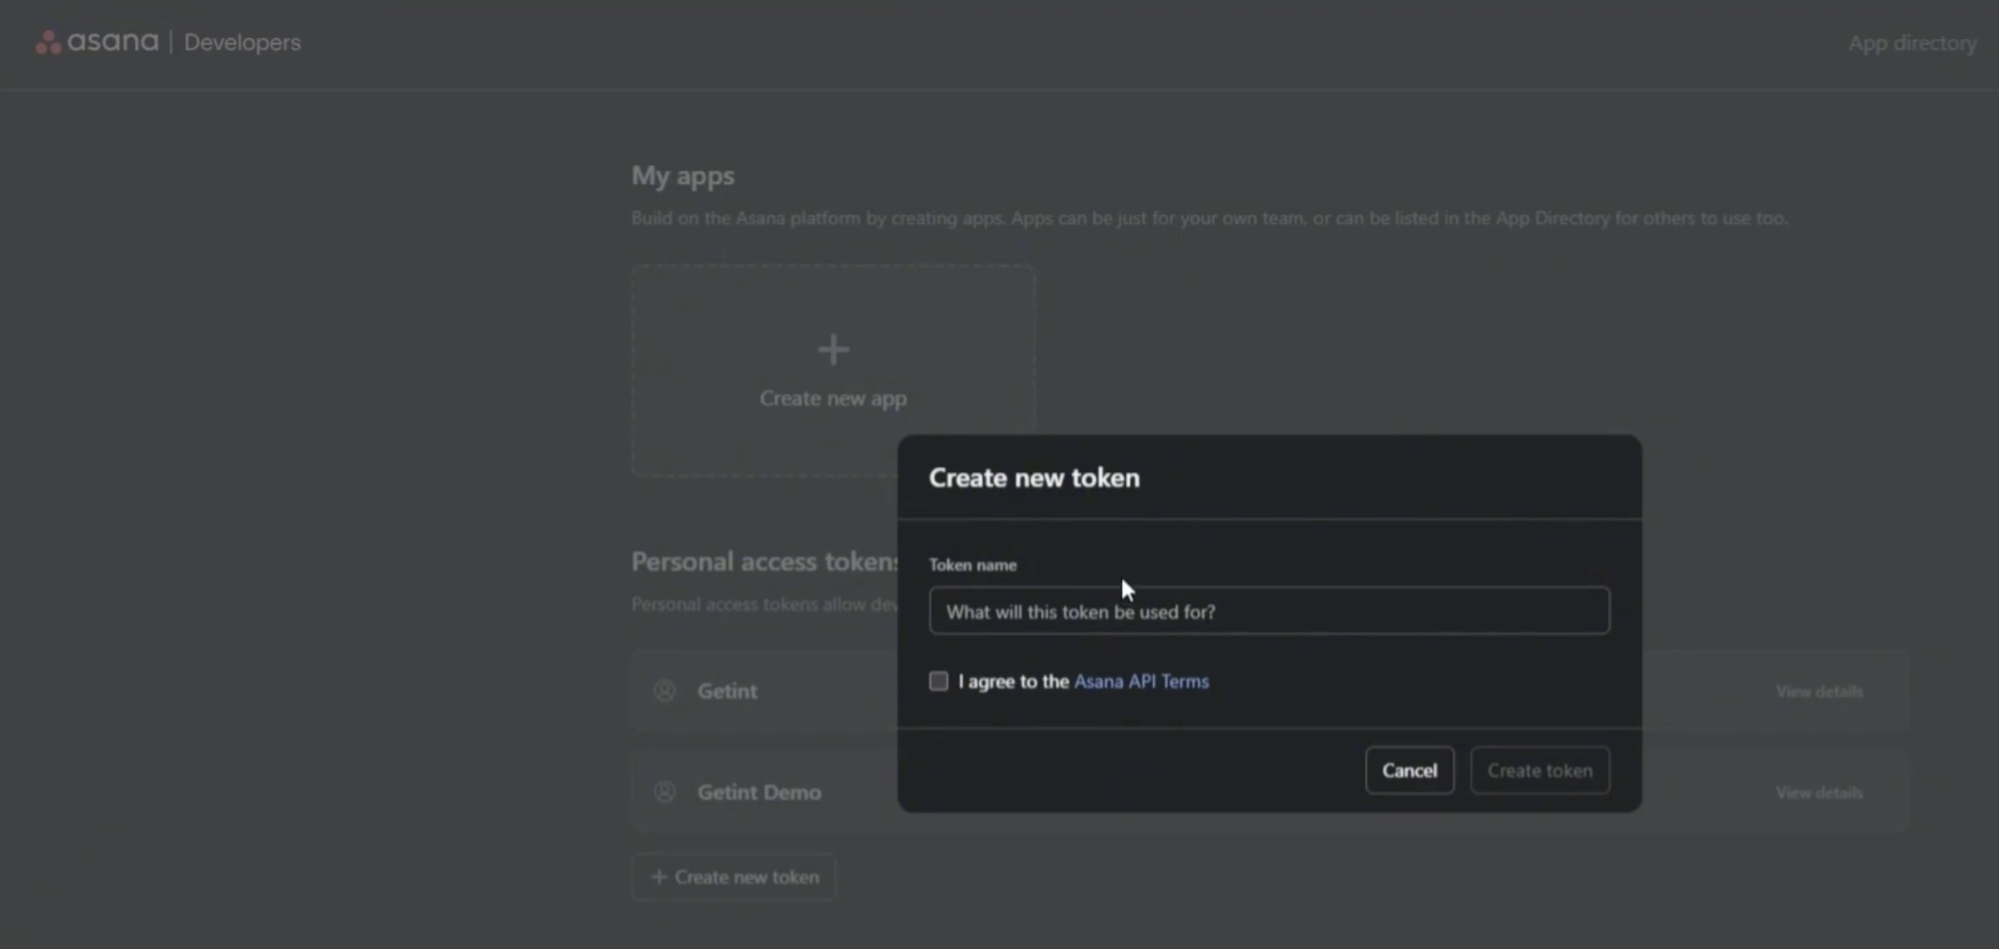
Task: Open the Developers header link
Action: 242,43
